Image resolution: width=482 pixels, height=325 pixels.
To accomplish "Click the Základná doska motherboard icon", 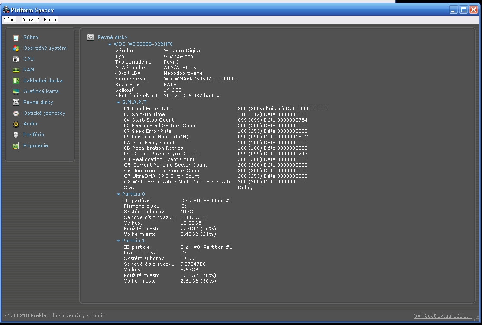I will click(16, 81).
